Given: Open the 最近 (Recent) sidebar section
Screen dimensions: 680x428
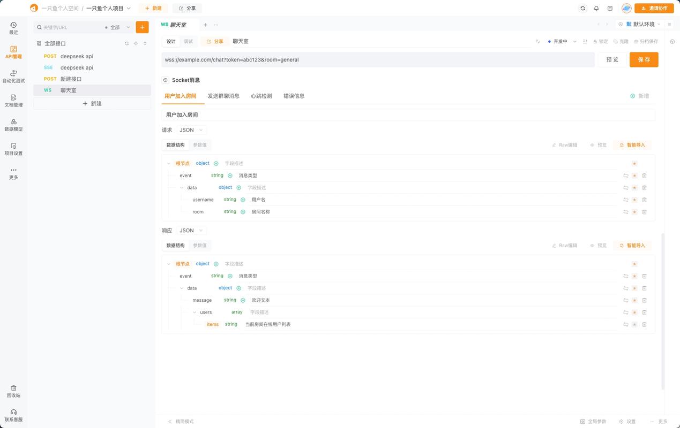Looking at the screenshot, I should coord(13,28).
